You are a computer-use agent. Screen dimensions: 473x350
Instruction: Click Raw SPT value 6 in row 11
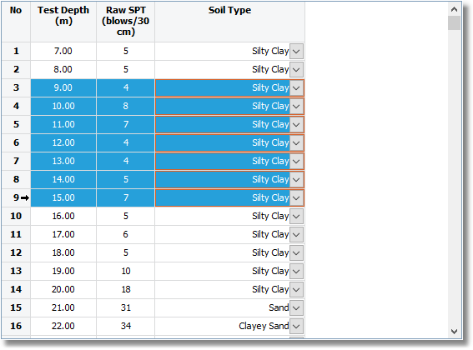[125, 234]
